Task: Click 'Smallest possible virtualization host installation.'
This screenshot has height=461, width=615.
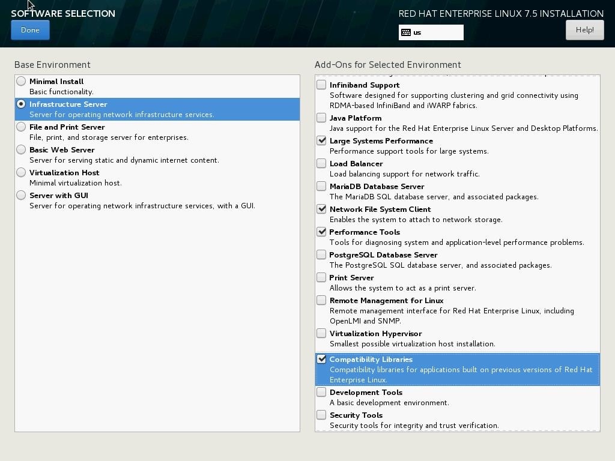Action: 412,344
